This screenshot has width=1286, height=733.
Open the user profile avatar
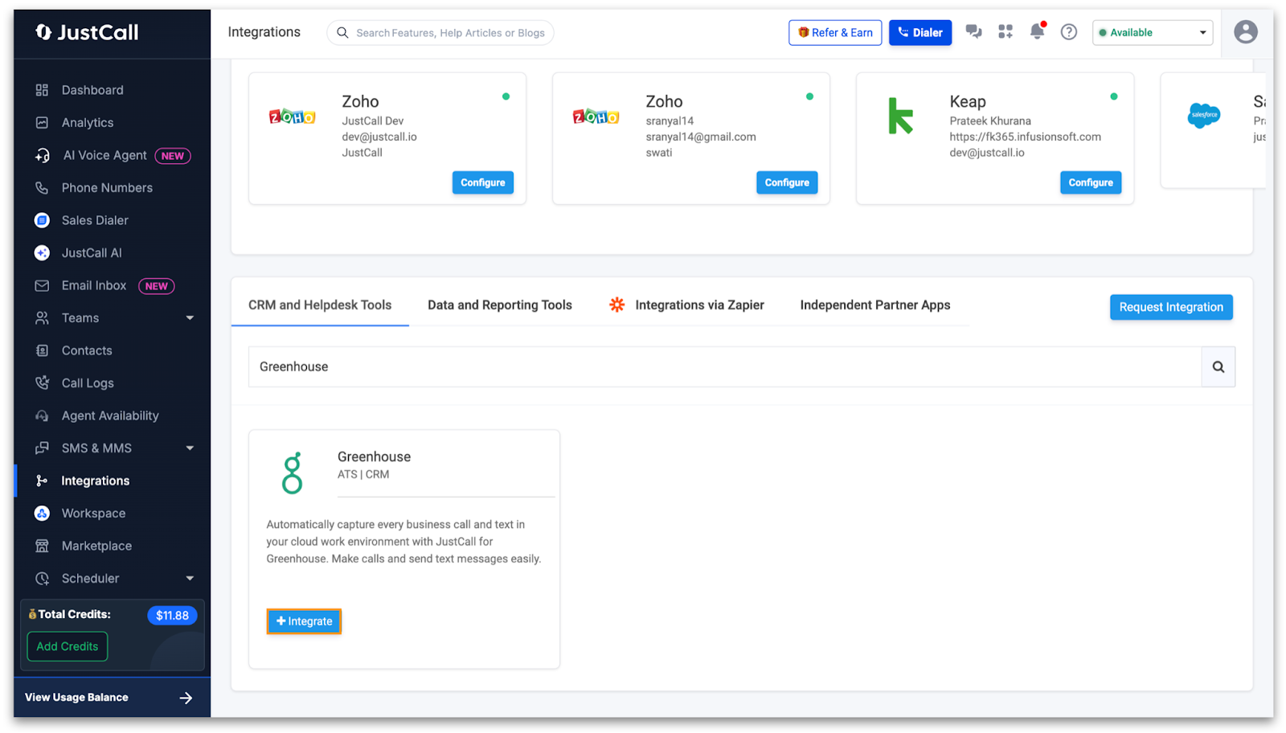tap(1245, 32)
